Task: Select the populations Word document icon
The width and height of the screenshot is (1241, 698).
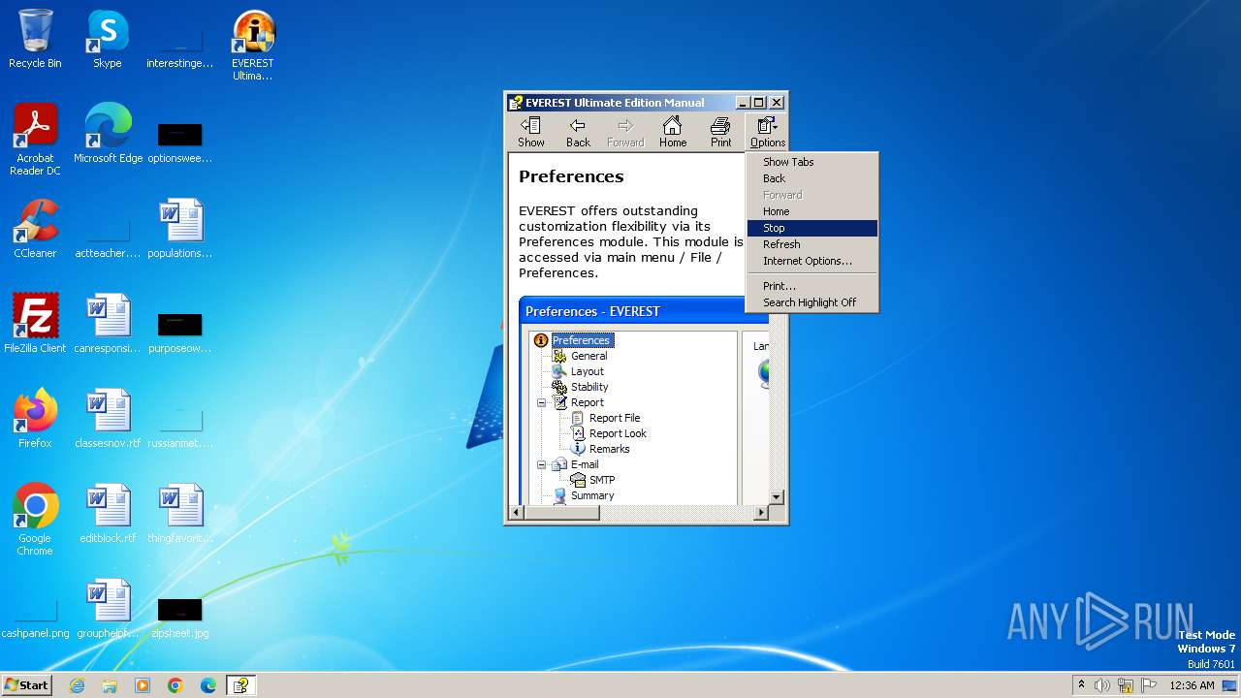Action: click(180, 229)
